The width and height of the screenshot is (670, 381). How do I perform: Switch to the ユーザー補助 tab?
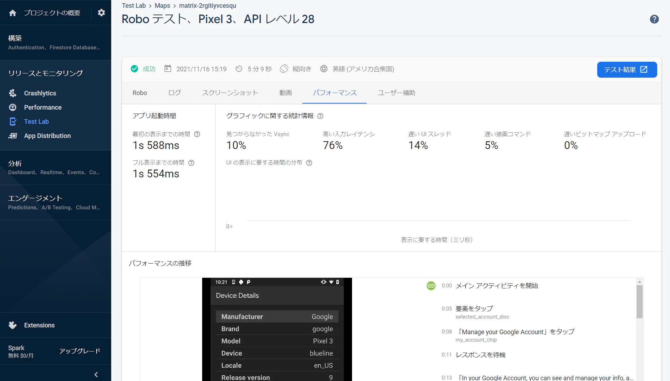click(396, 93)
